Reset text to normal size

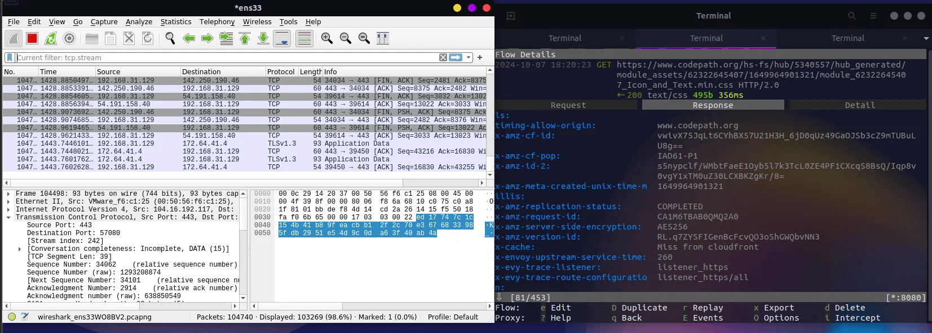click(364, 38)
